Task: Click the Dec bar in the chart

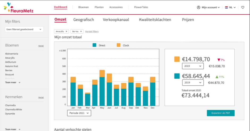Action: (152, 91)
